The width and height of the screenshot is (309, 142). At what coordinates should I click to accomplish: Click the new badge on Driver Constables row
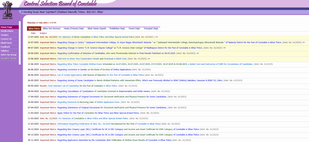point(157,37)
